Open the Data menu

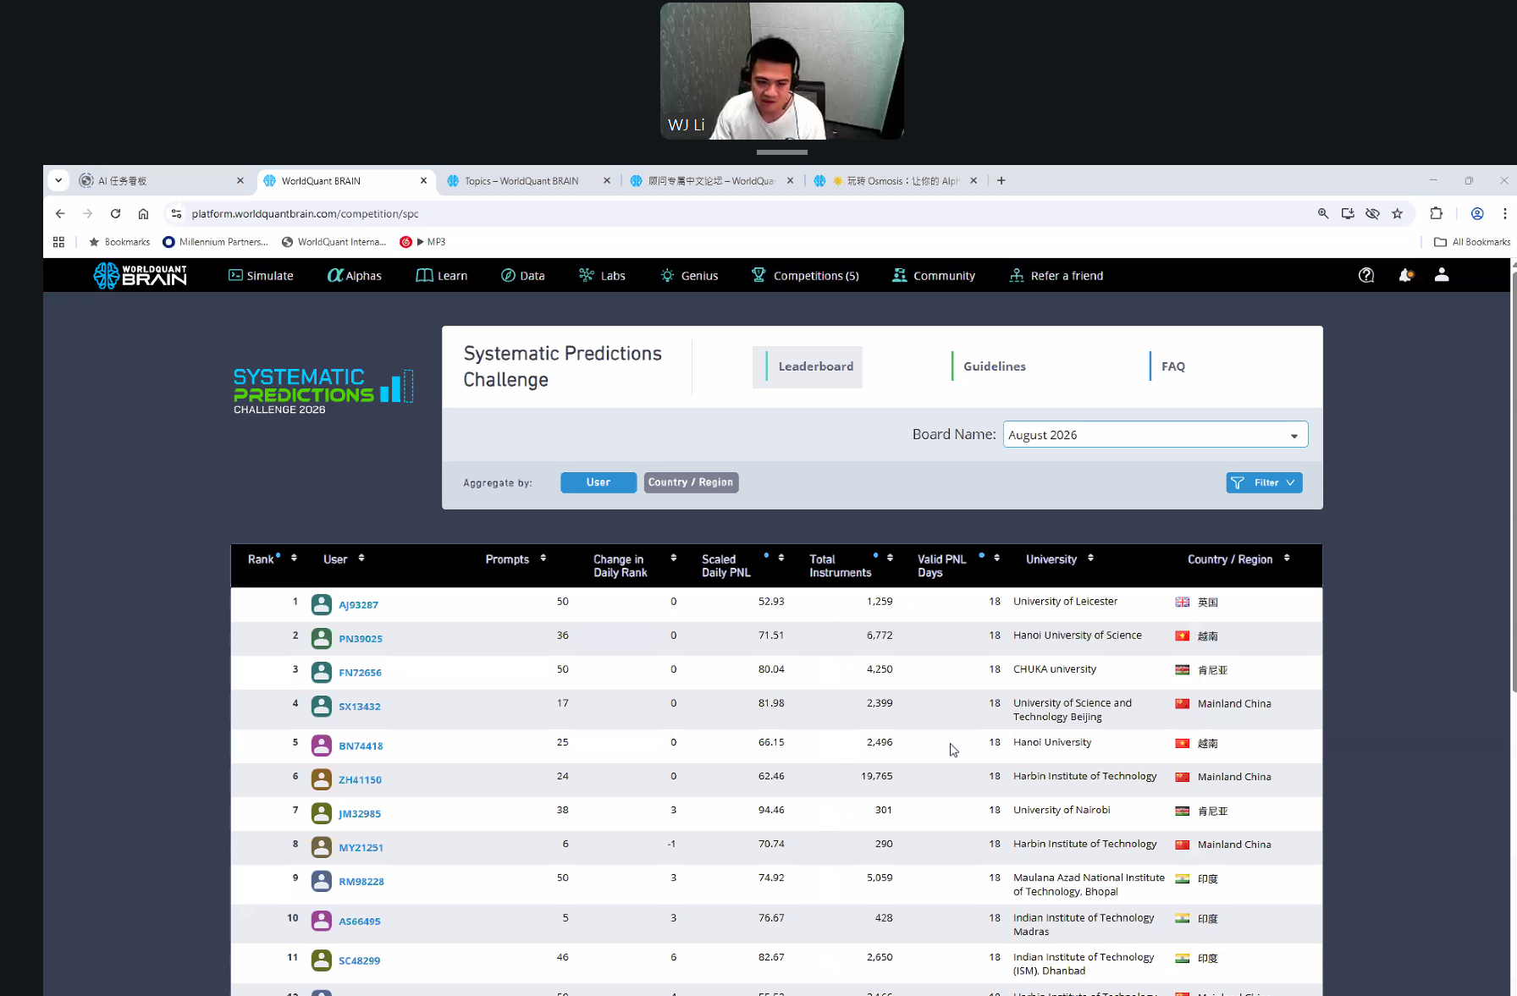[522, 275]
